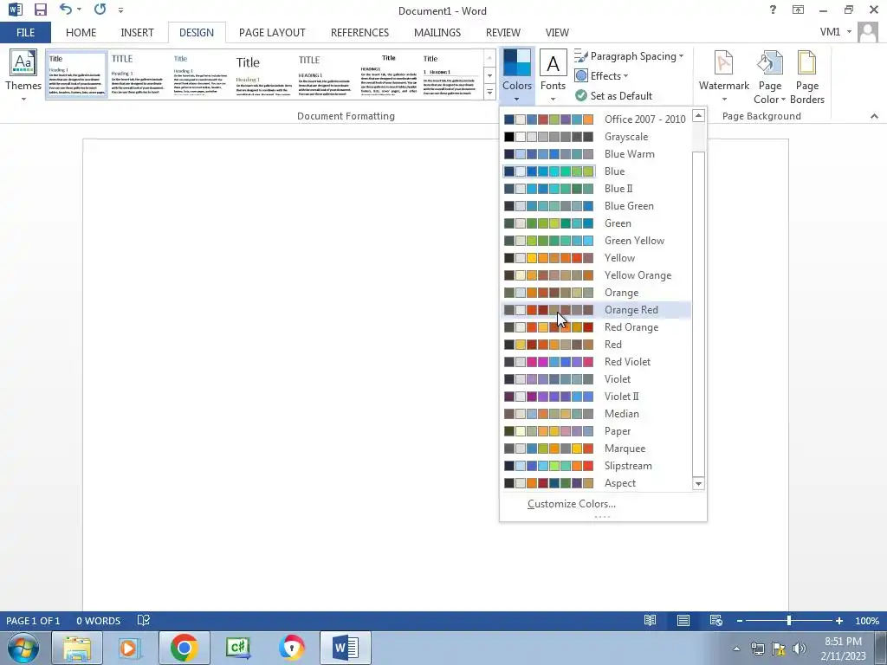Choose the Green Yellow color scheme

pos(596,241)
